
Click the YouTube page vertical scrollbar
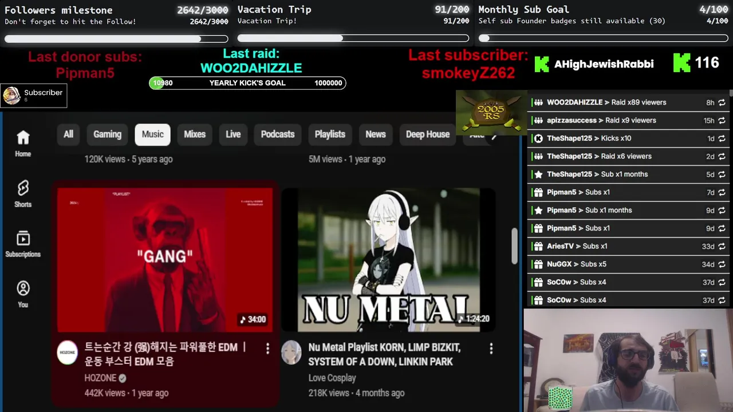[x=514, y=246]
